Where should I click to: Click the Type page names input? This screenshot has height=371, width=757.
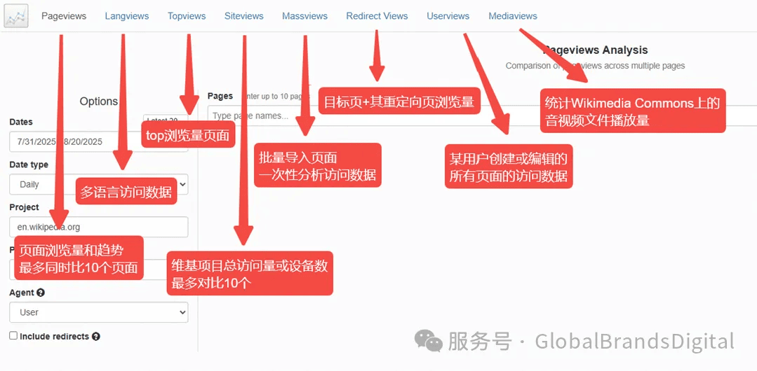(482, 115)
